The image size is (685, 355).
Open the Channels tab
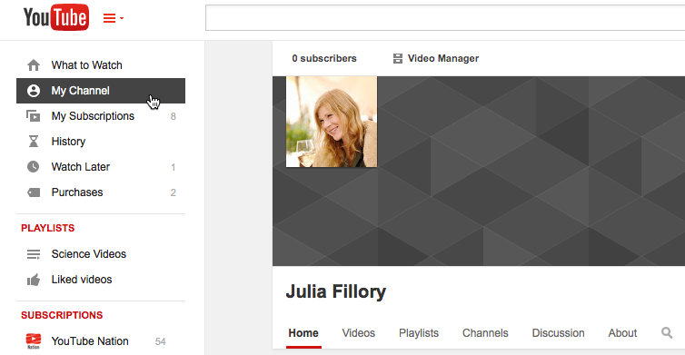click(485, 333)
